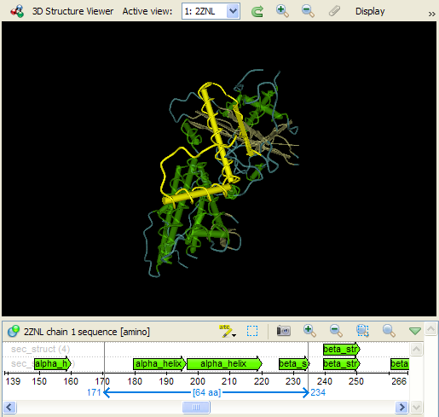439x417 pixels.
Task: Expand the toolbar overflow chevron
Action: click(x=432, y=14)
